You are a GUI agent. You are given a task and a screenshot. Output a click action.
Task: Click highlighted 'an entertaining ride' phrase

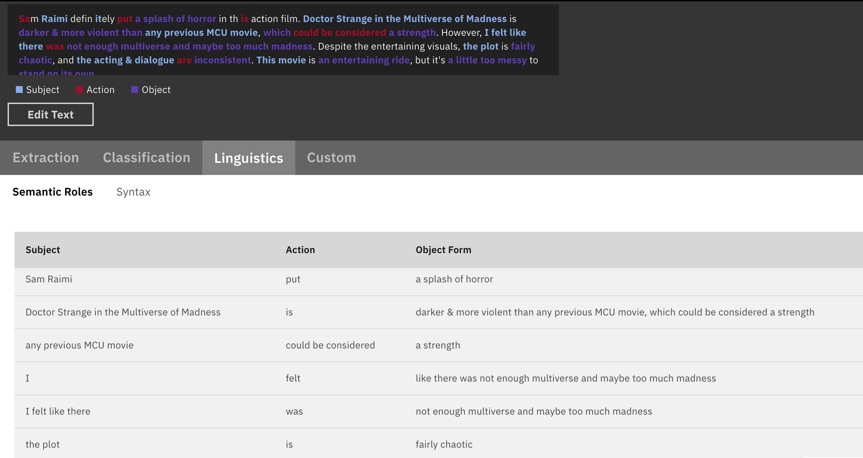pos(363,60)
